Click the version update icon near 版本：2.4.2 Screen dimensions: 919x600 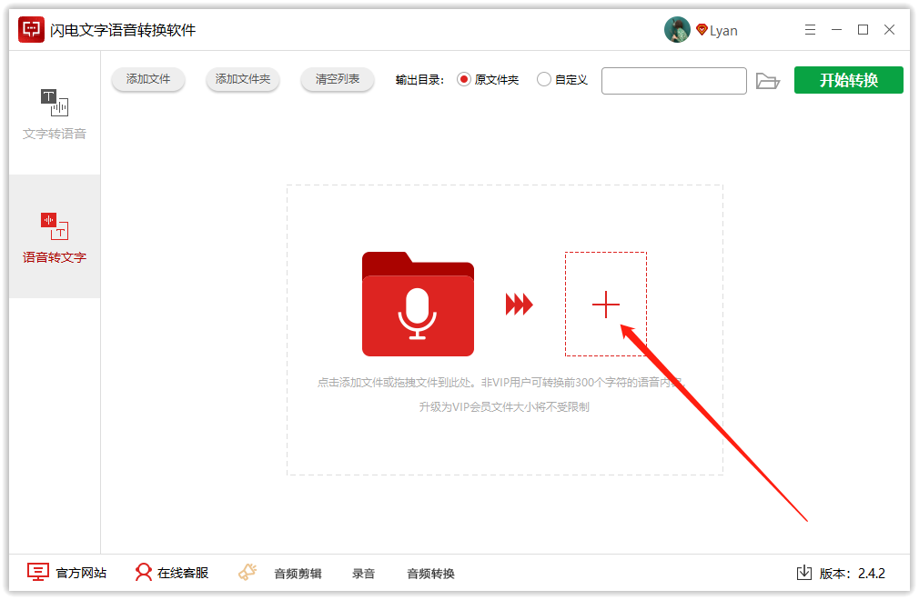(804, 573)
